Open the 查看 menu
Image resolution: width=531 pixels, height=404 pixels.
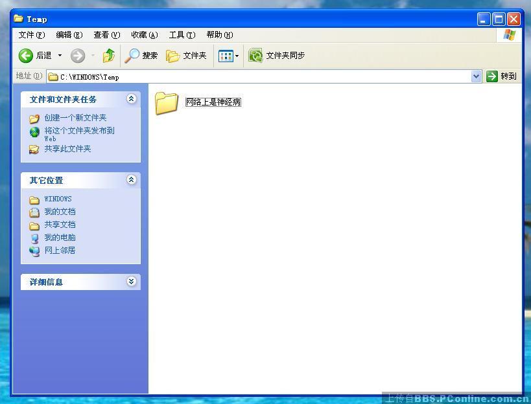point(106,34)
